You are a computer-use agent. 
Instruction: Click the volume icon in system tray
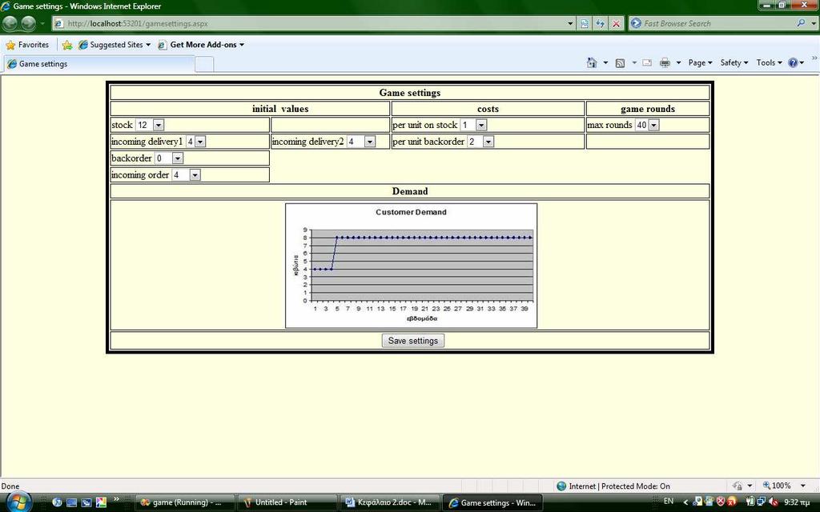(x=773, y=502)
